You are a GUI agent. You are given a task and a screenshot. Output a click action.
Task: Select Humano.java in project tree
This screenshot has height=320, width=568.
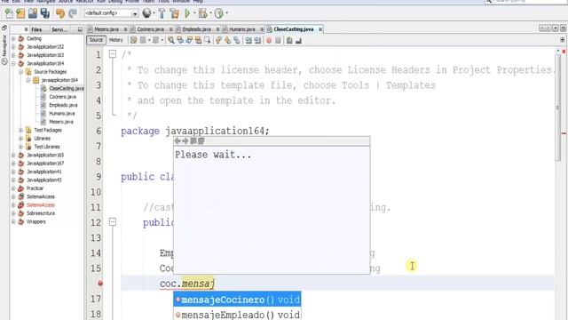coord(61,113)
